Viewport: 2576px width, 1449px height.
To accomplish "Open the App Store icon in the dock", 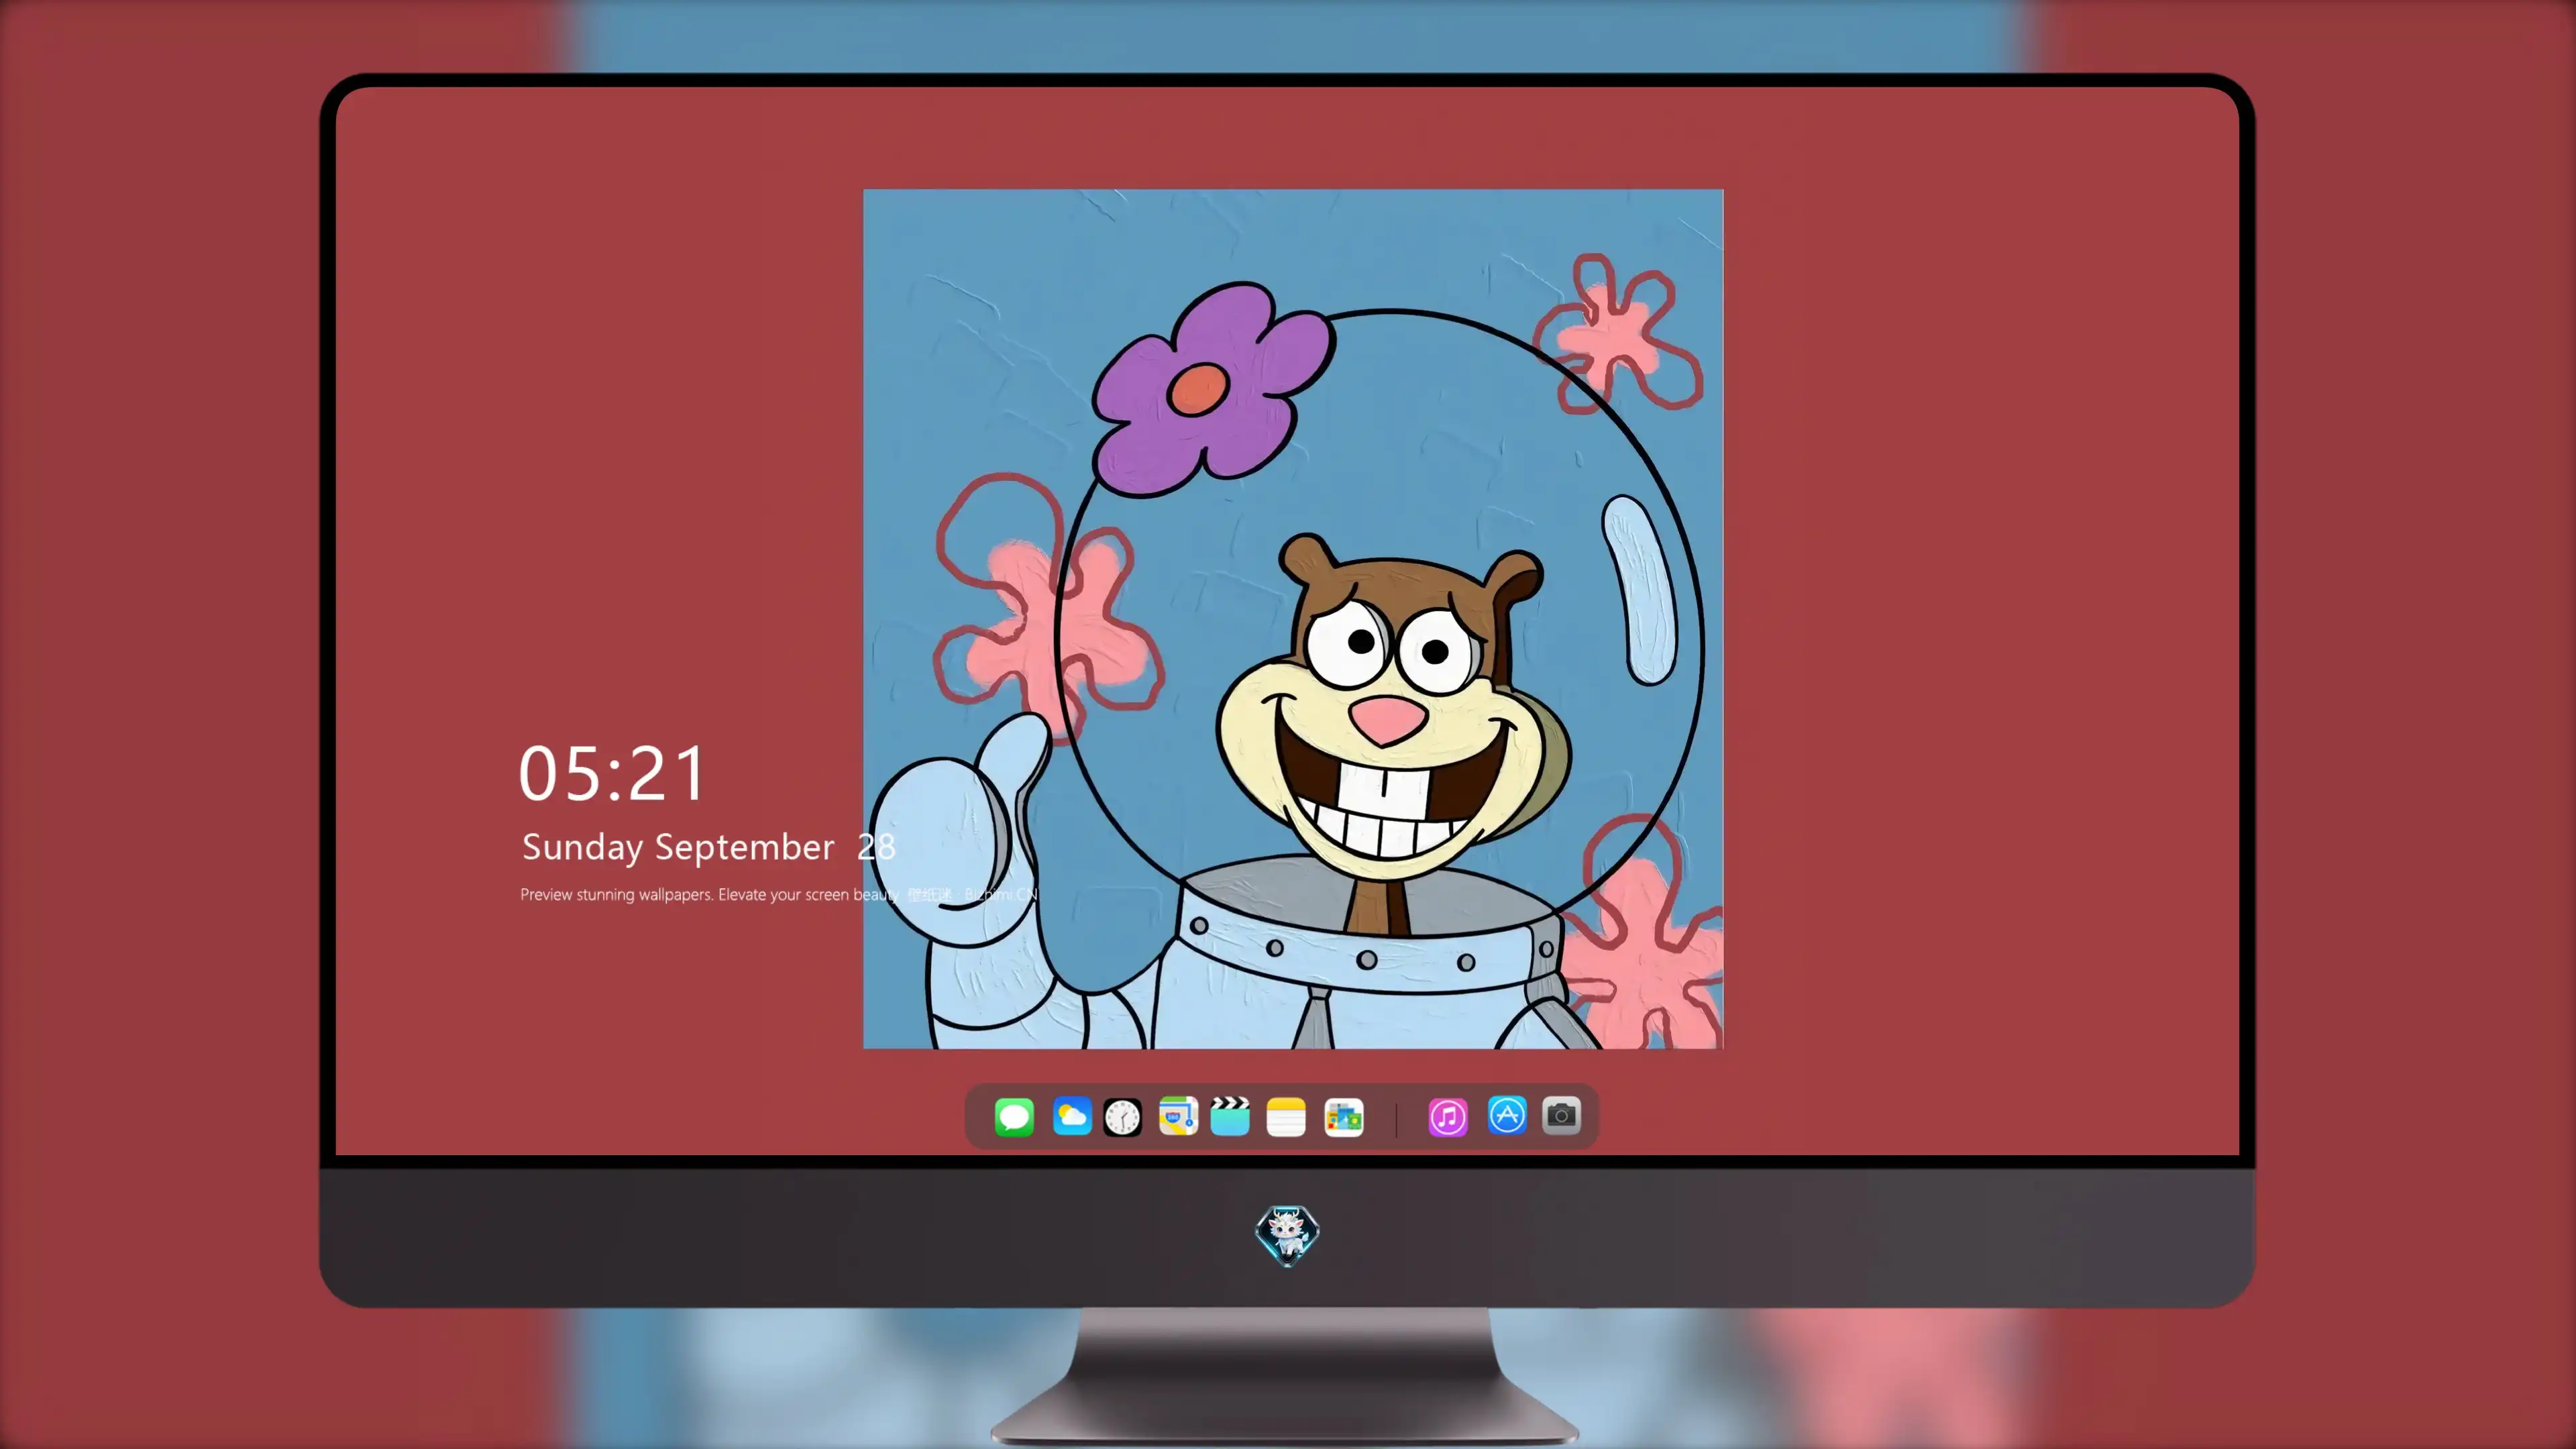I will (1507, 1116).
